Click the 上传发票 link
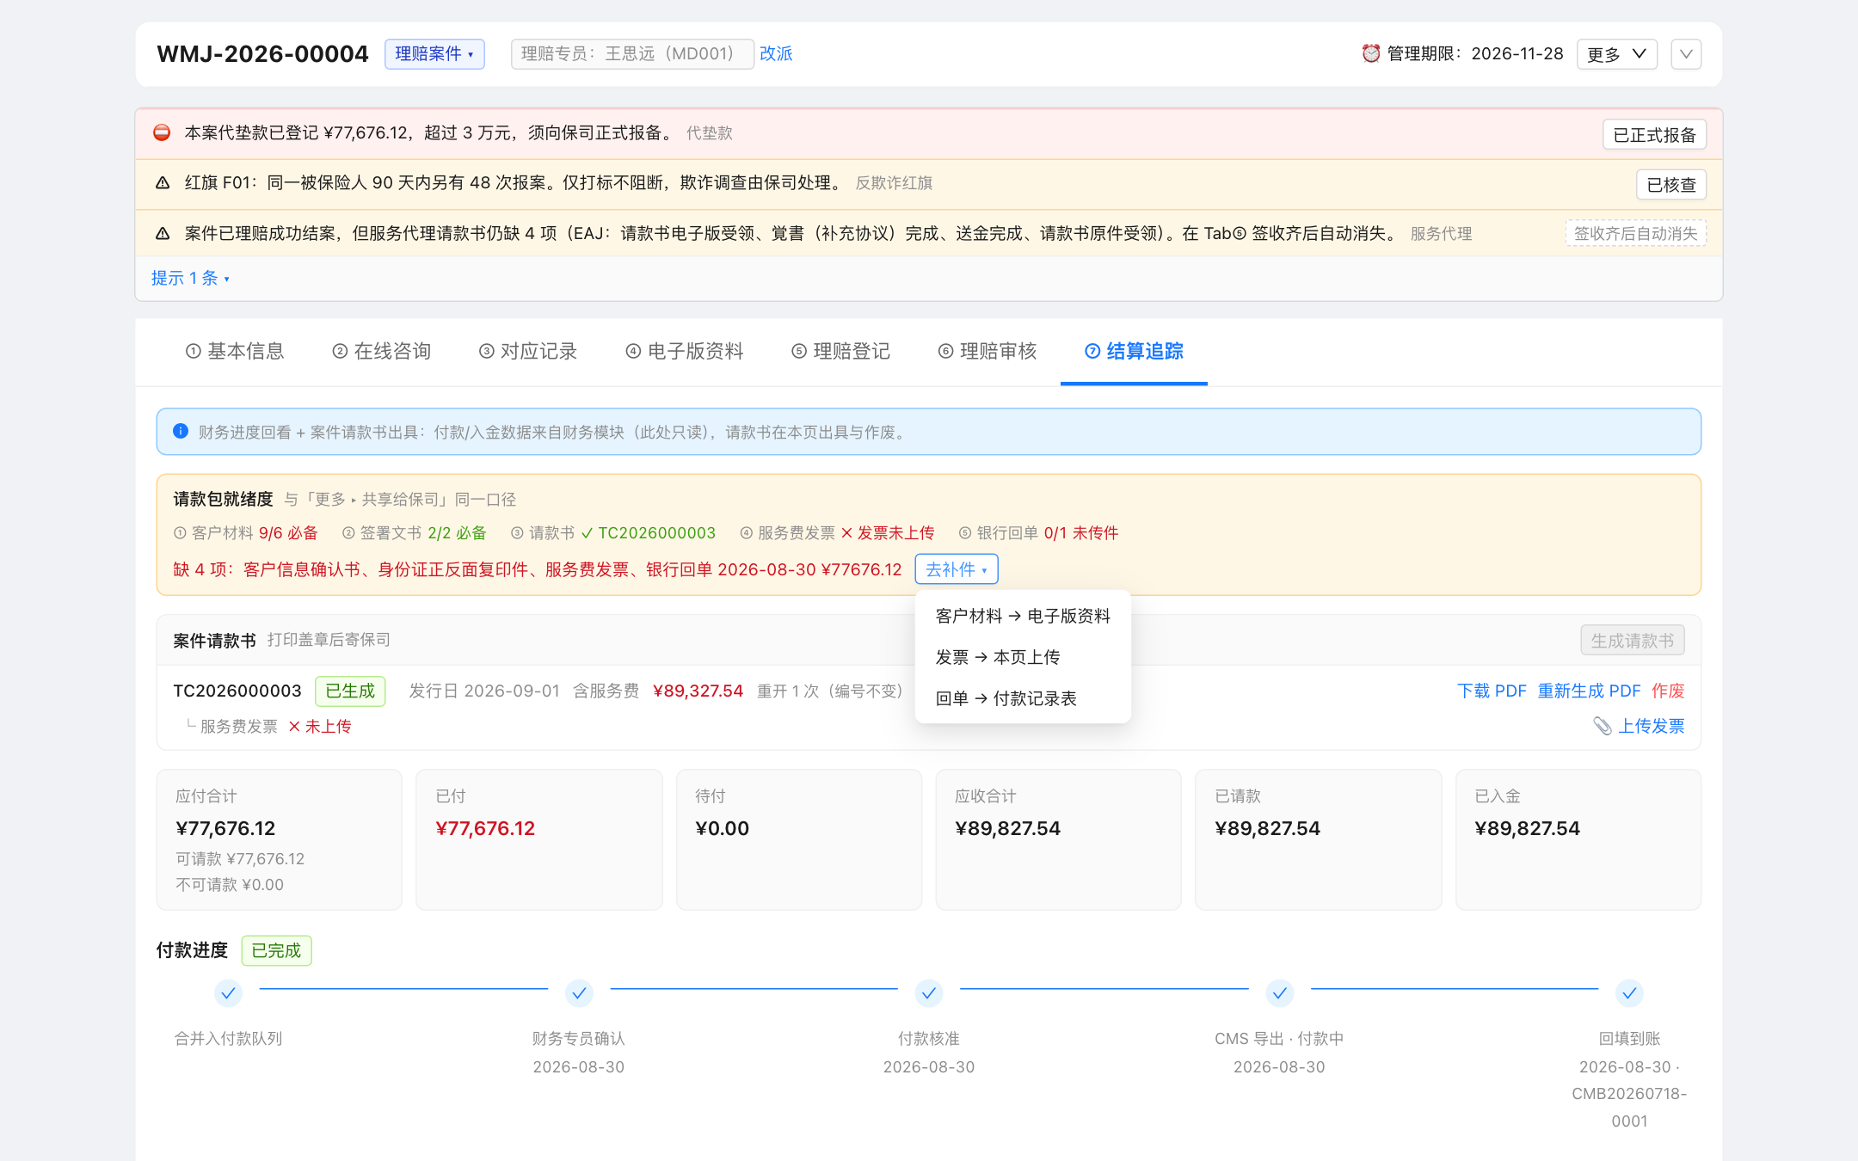This screenshot has width=1858, height=1161. (x=1652, y=726)
